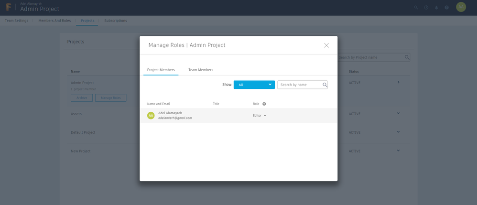Click the Status column header
477x205 pixels.
pyautogui.click(x=354, y=72)
